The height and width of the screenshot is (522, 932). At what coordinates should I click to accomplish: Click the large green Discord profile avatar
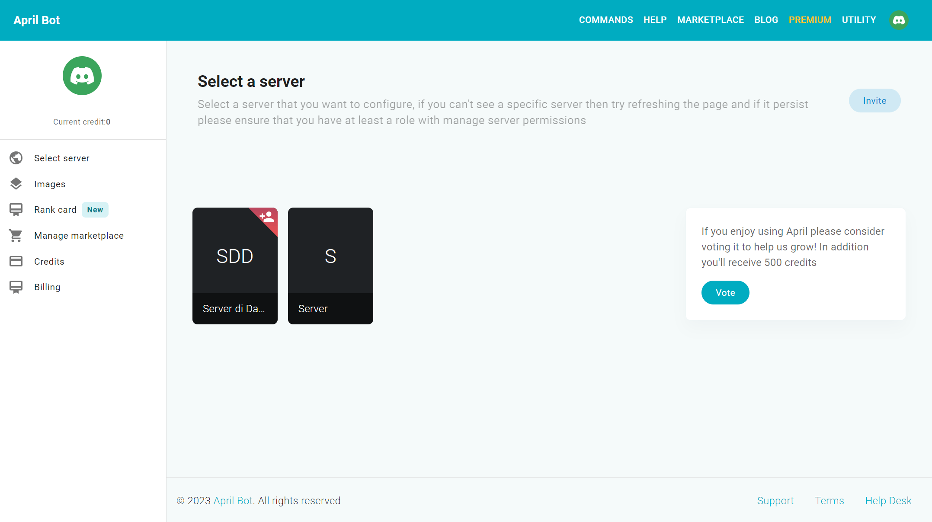(x=82, y=76)
